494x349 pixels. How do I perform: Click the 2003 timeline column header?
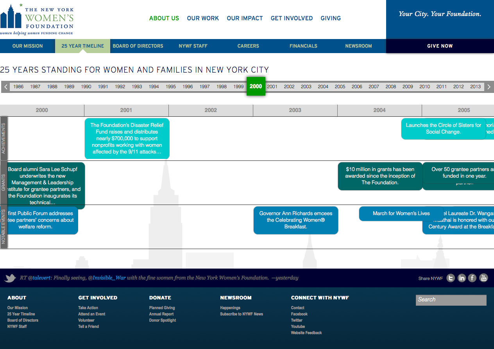click(x=295, y=110)
